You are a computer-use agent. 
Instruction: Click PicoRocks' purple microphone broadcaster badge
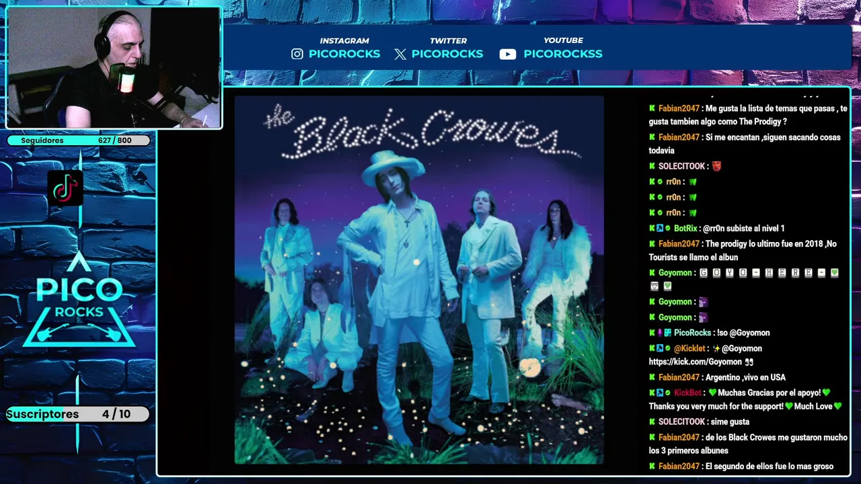click(660, 333)
